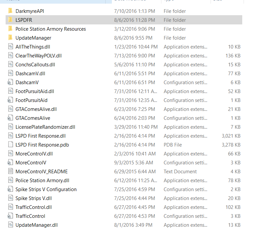The height and width of the screenshot is (234, 266).
Task: Click the FootPursuitAid.dll file icon
Action: tap(11, 91)
